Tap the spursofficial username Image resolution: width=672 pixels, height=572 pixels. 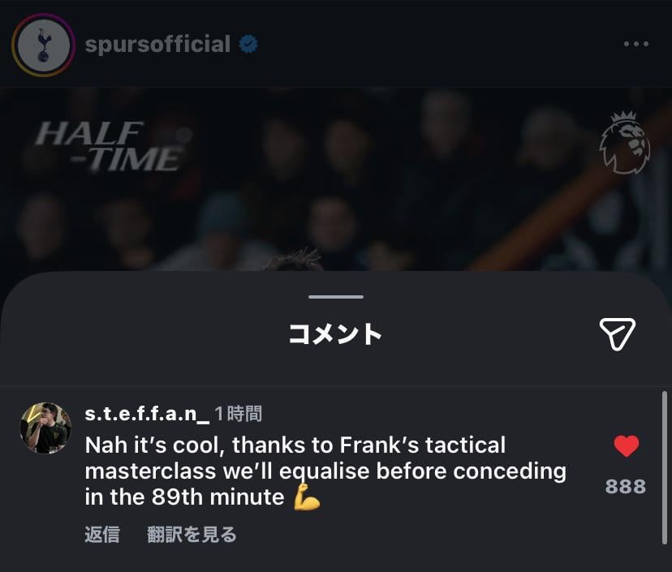pos(157,44)
